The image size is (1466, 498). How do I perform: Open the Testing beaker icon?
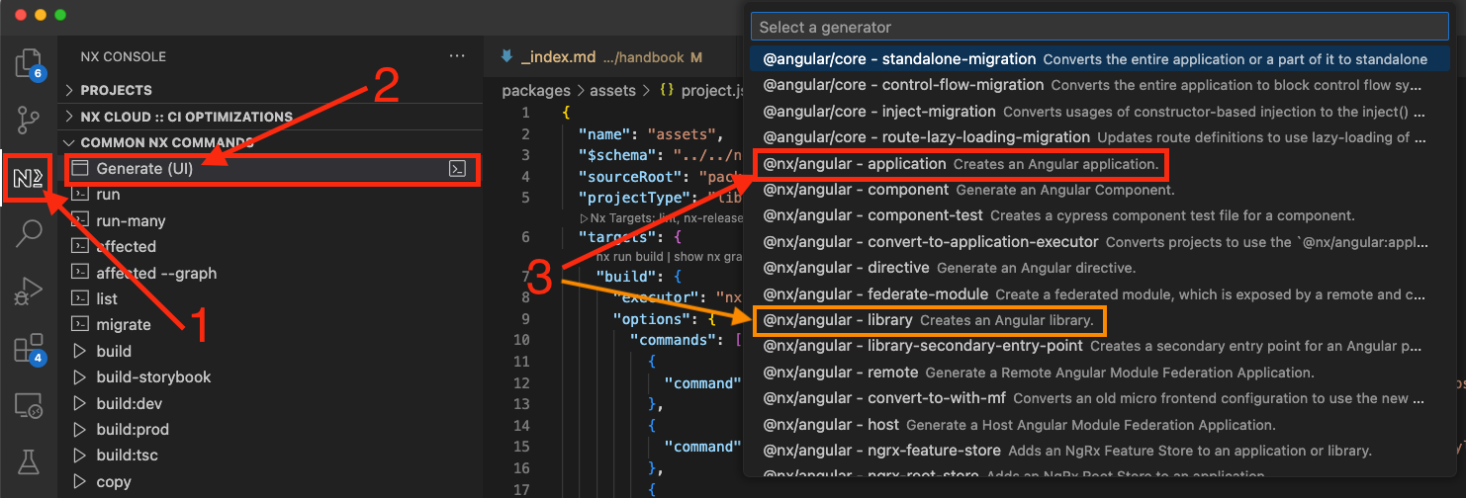[x=29, y=461]
